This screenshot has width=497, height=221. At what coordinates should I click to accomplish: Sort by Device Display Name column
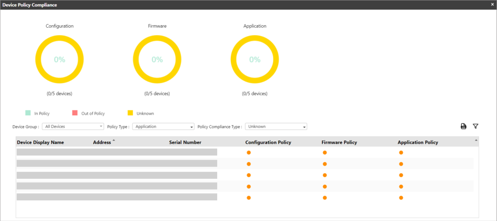(x=40, y=142)
